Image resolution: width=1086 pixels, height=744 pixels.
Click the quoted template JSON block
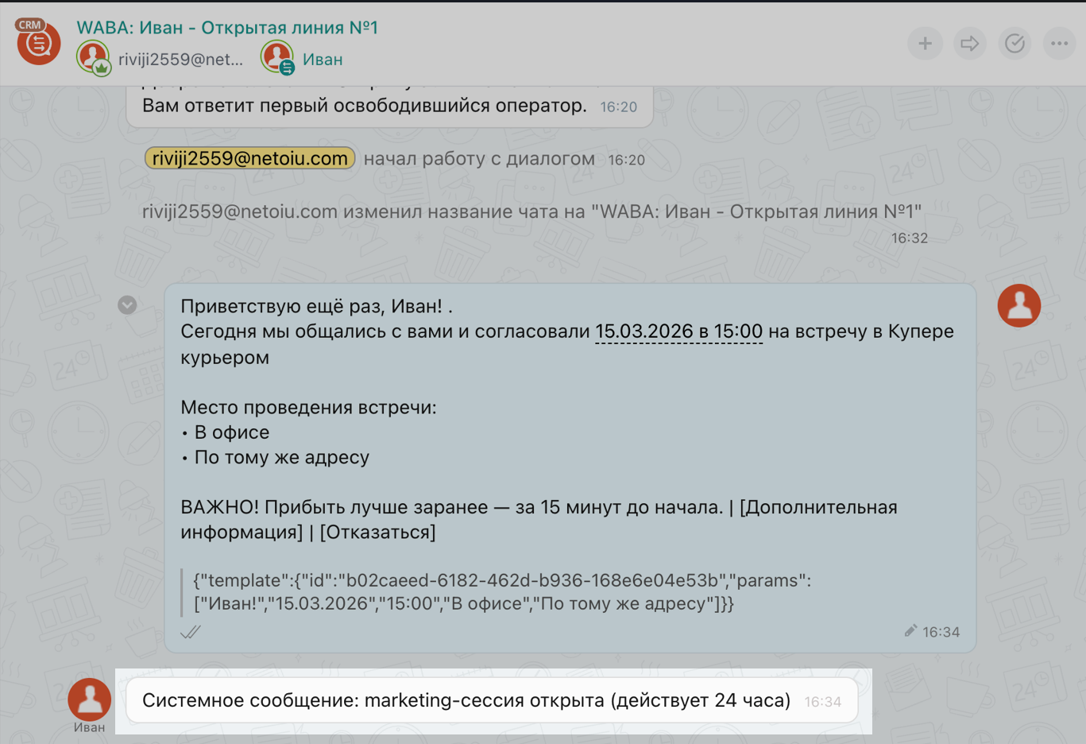coord(502,592)
